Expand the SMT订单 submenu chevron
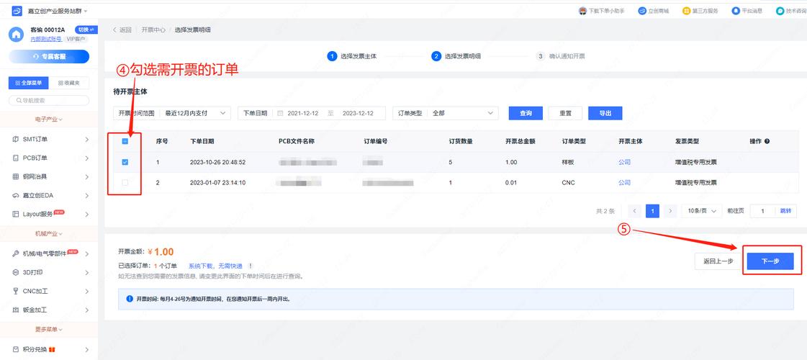This screenshot has height=360, width=807. [x=87, y=140]
